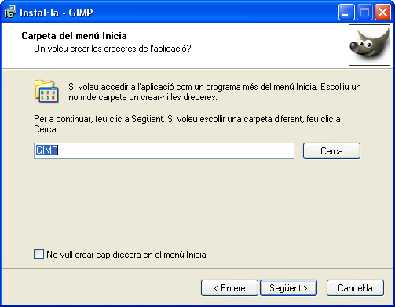Click the 'Si voleu accedir a l'aplicació' description
Viewport: 395px width, 307px height.
click(x=214, y=92)
